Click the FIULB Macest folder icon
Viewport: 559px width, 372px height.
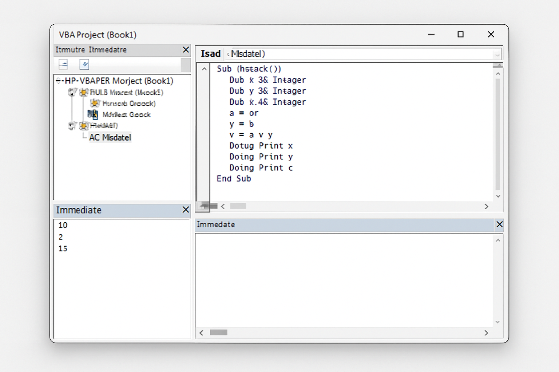[84, 92]
